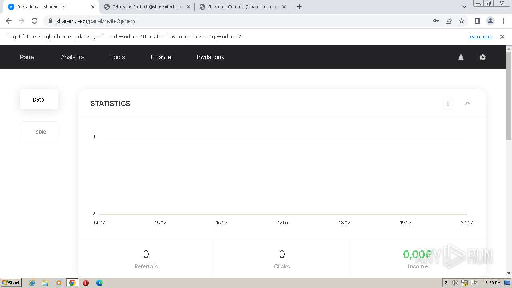
Task: Open the Panel menu item
Action: [27, 57]
